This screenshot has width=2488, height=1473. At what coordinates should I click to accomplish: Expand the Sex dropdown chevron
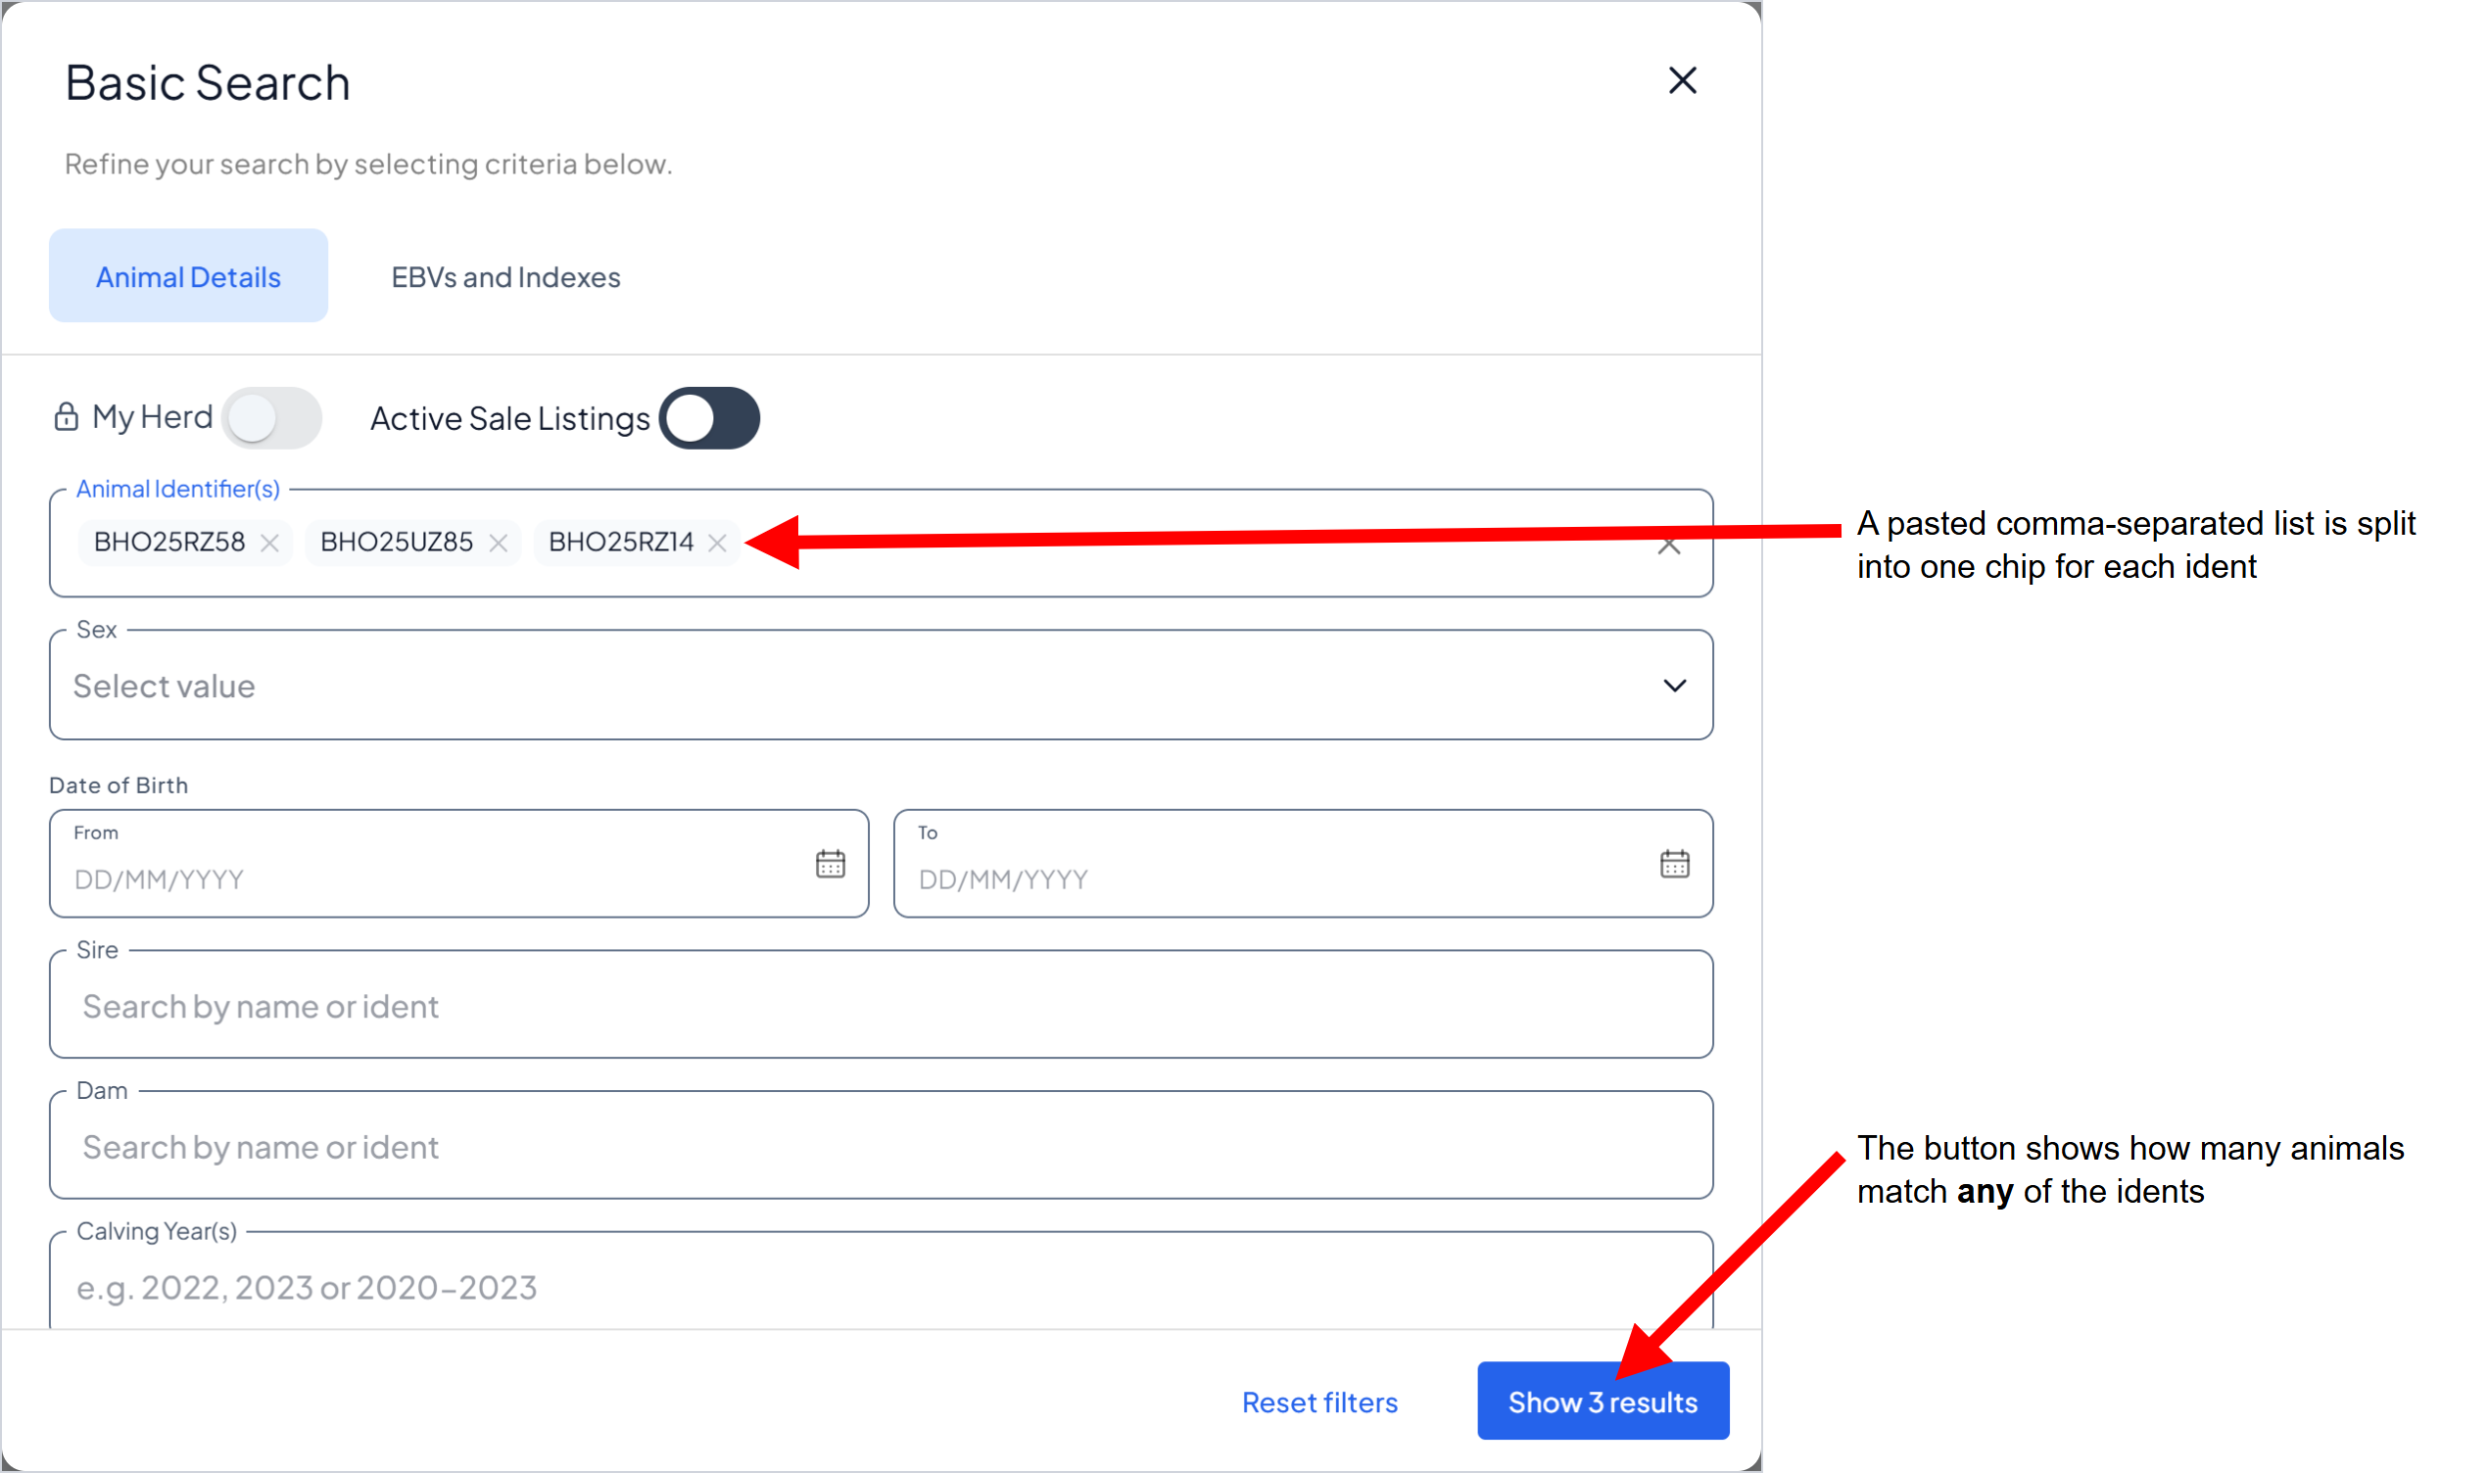pyautogui.click(x=1674, y=686)
